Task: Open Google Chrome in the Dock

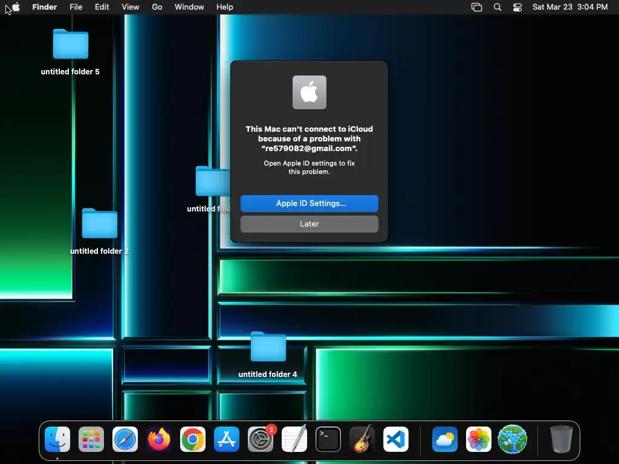Action: (x=193, y=439)
